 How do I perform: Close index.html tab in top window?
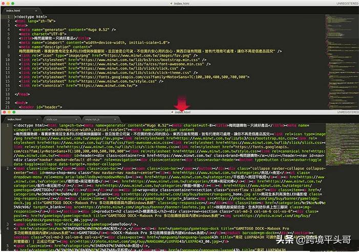[x=36, y=11]
